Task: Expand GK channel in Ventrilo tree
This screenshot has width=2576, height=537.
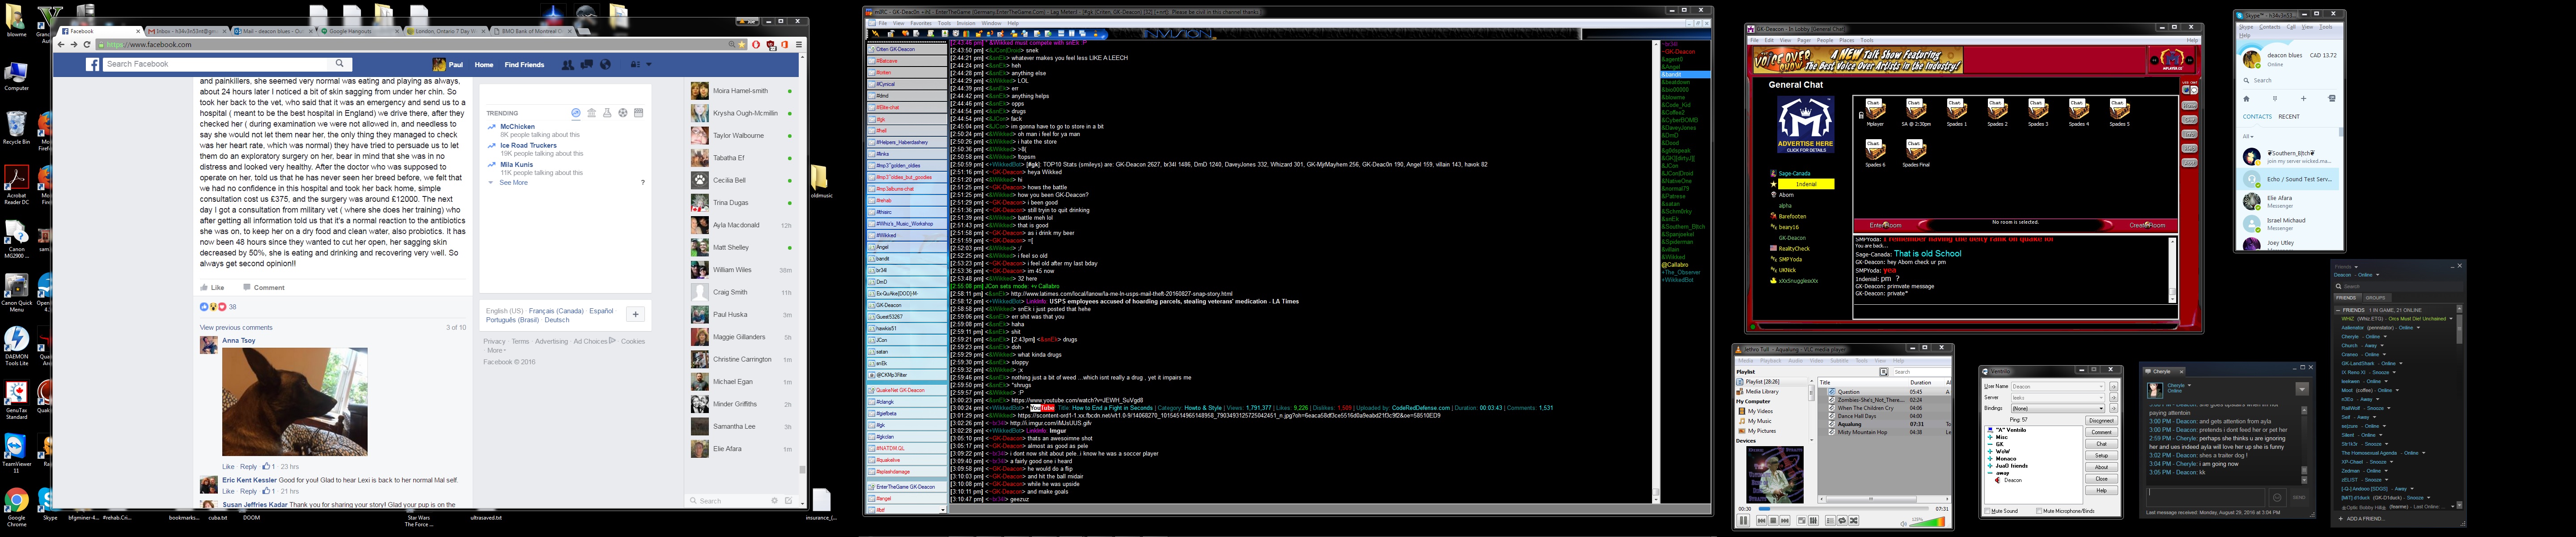Action: (x=1990, y=444)
